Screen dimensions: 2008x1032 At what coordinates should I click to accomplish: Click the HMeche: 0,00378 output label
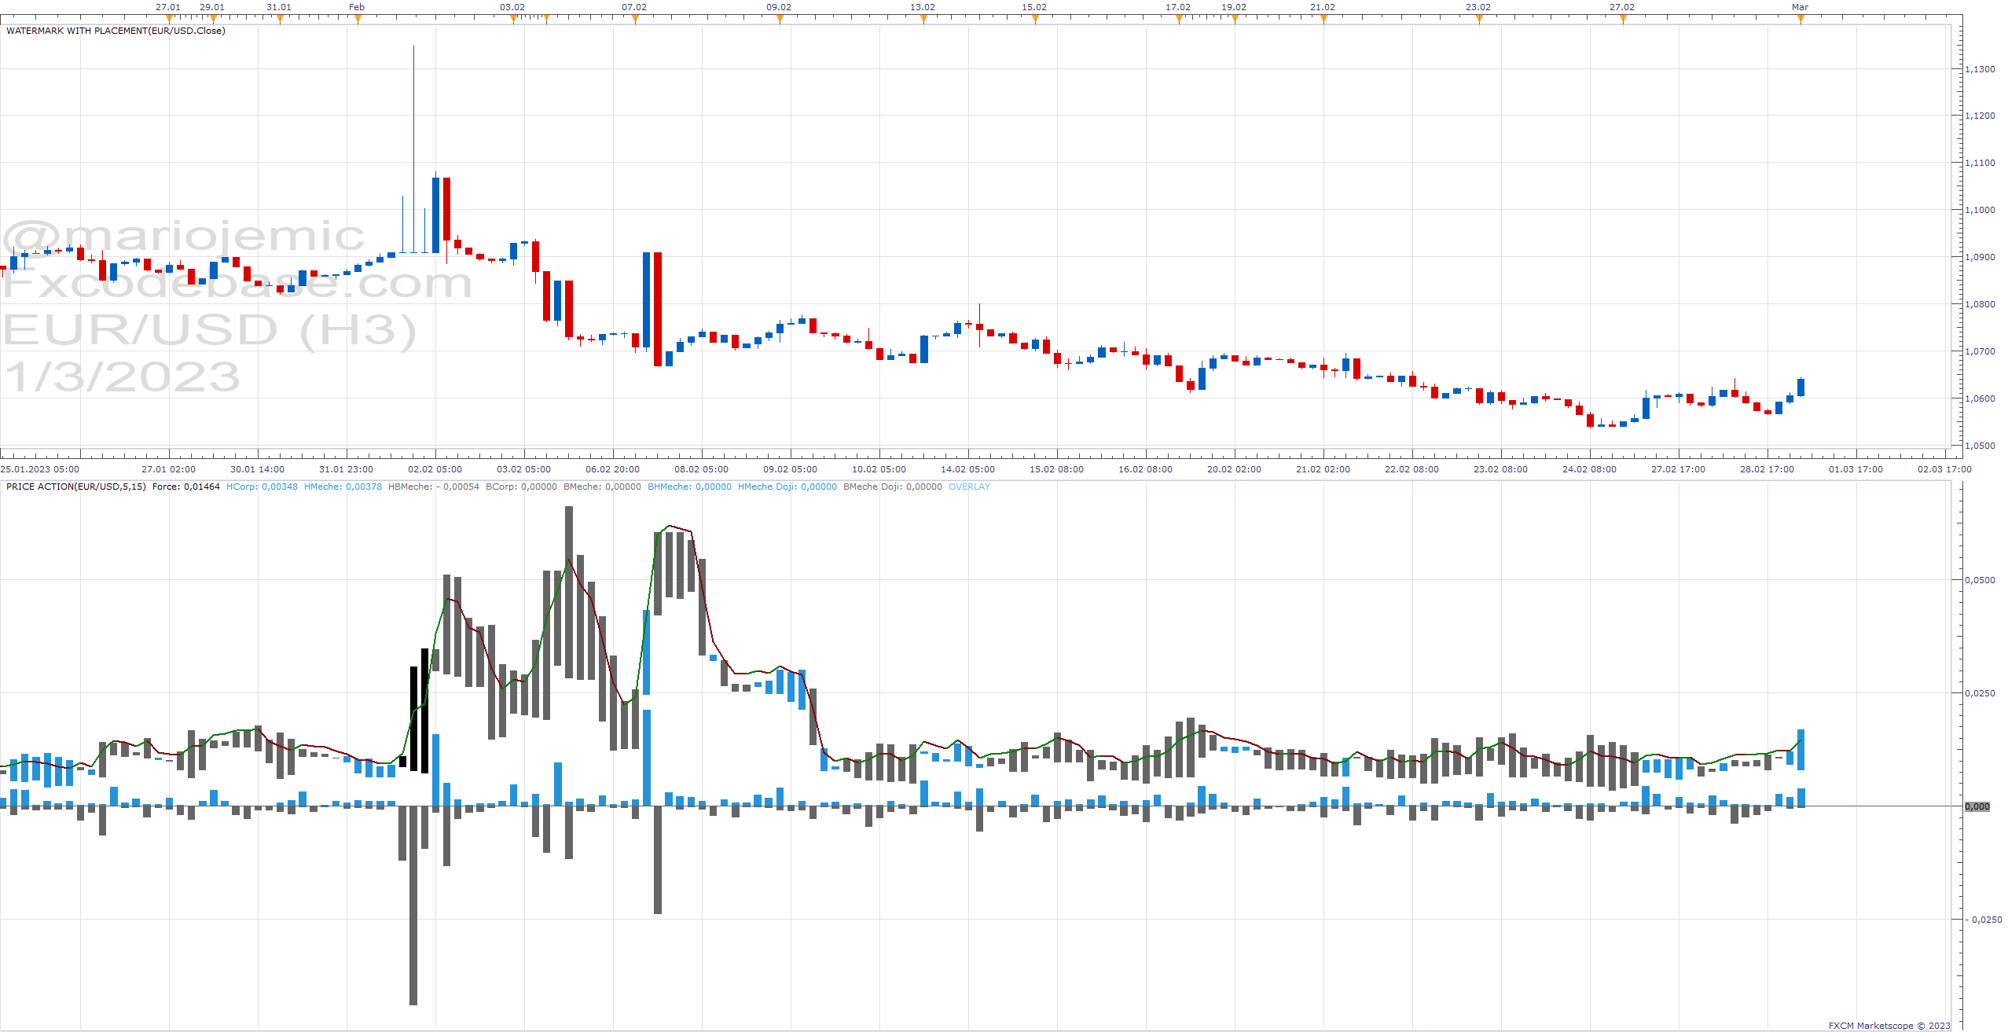(x=343, y=487)
